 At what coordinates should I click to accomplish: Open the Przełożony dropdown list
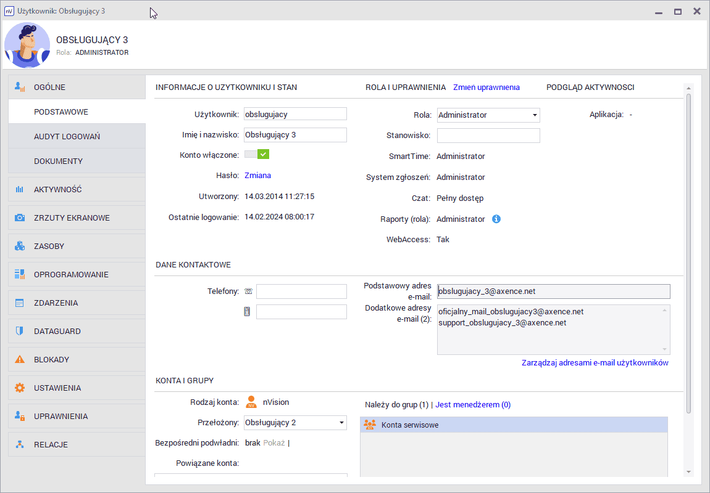[341, 423]
